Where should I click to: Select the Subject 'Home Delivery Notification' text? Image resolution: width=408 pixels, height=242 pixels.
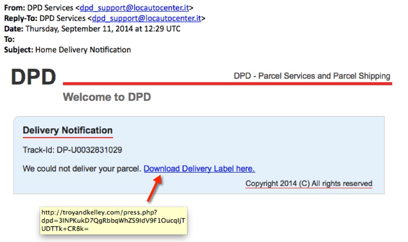(x=83, y=50)
